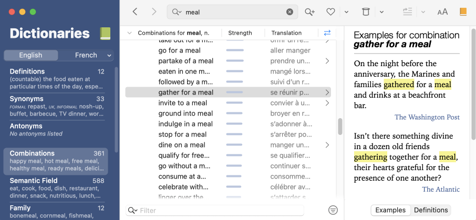Click the new search plus icon
This screenshot has height=220, width=476.
pos(309,12)
